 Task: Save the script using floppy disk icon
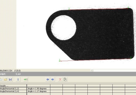[10, 79]
